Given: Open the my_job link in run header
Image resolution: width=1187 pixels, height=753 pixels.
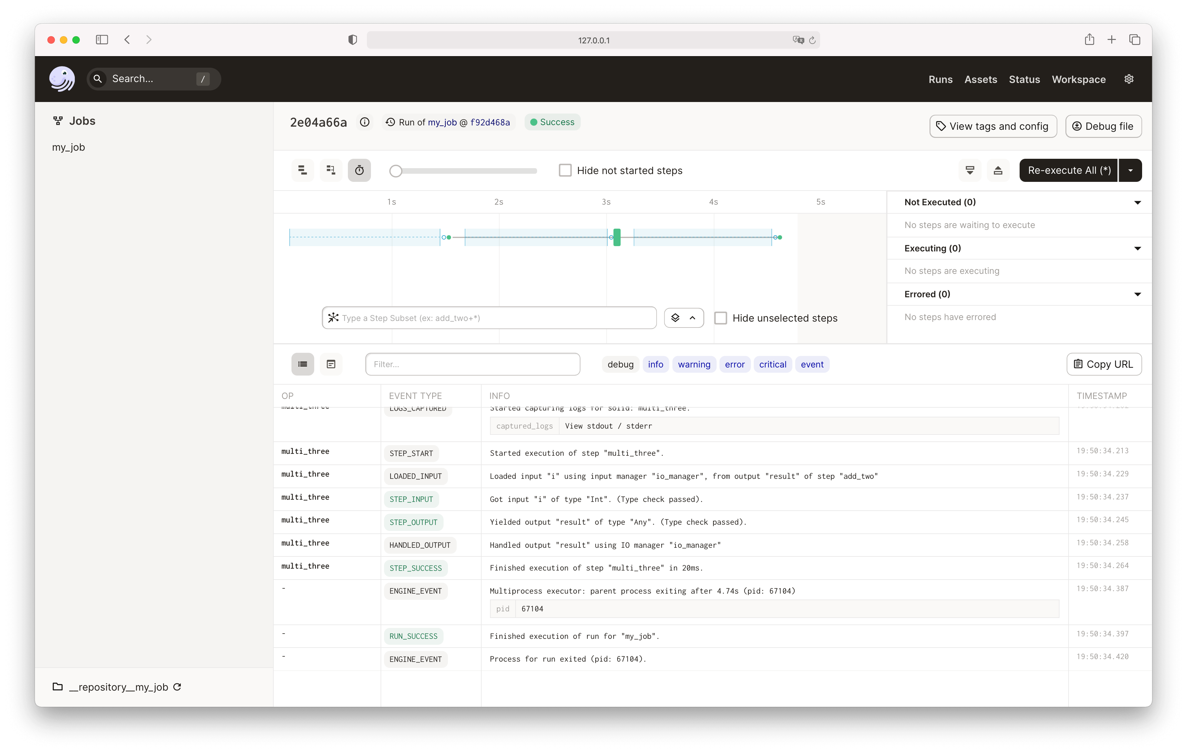Looking at the screenshot, I should (442, 122).
